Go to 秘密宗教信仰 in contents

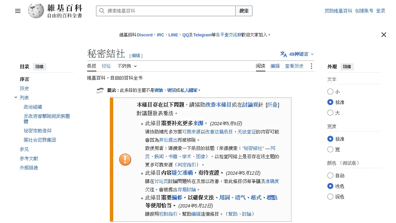tap(38, 131)
